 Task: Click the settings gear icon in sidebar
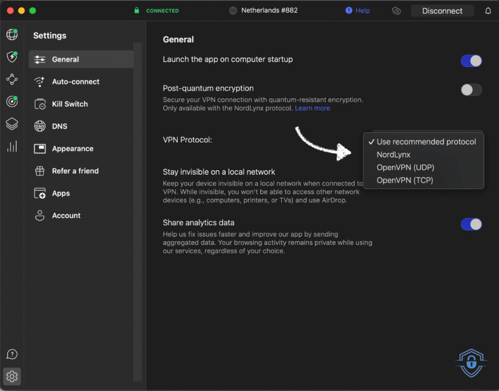12,376
